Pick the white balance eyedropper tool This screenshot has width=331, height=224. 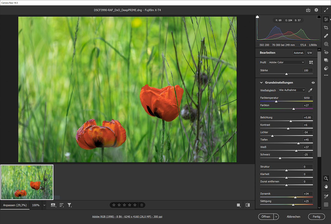point(311,90)
